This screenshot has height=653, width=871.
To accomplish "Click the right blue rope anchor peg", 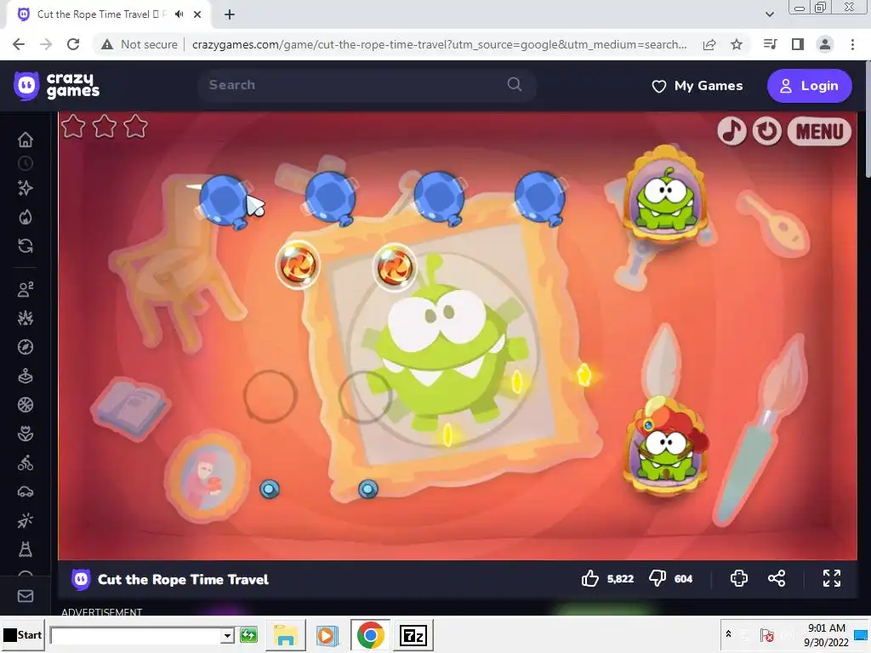I will point(367,489).
